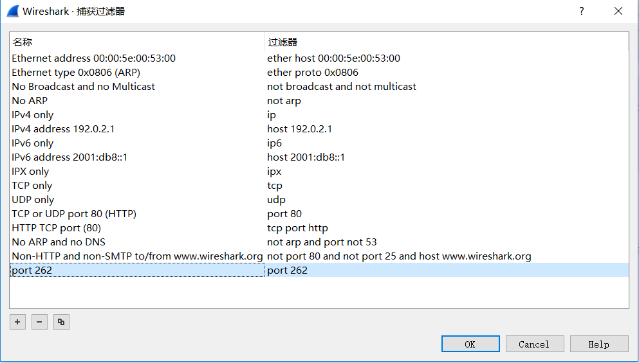The height and width of the screenshot is (363, 639).
Task: Click filter expression 'port 80'
Action: [284, 214]
